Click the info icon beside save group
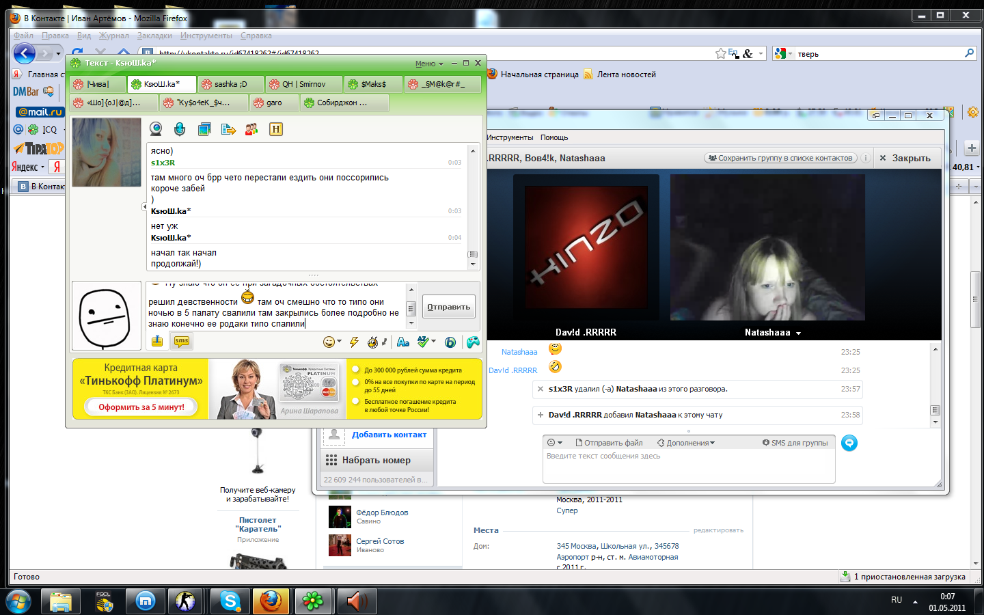Viewport: 984px width, 615px height. 865,158
